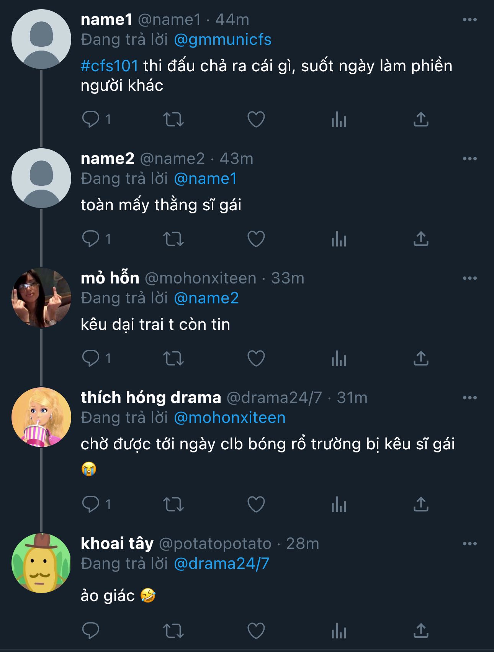This screenshot has height=652, width=494.
Task: Share mỏ hỗn's tweet
Action: pyautogui.click(x=421, y=358)
